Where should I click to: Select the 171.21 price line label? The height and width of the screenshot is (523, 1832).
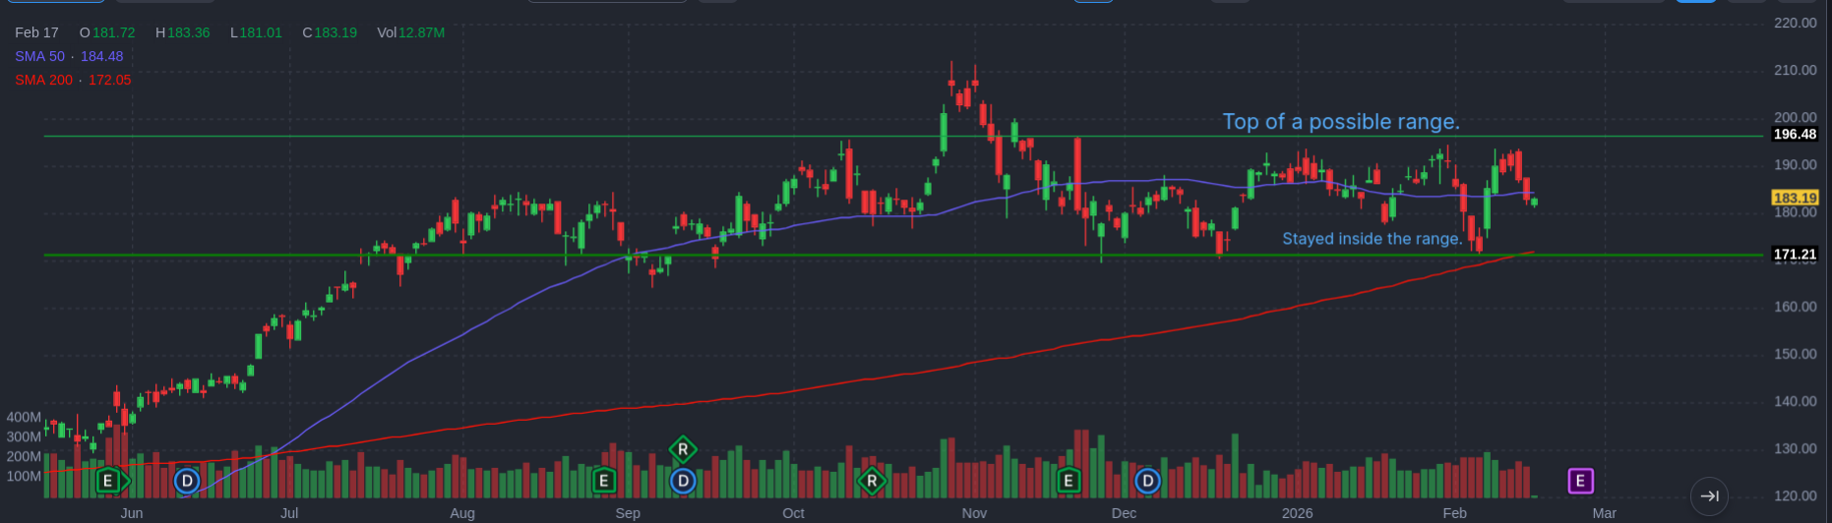(1794, 255)
